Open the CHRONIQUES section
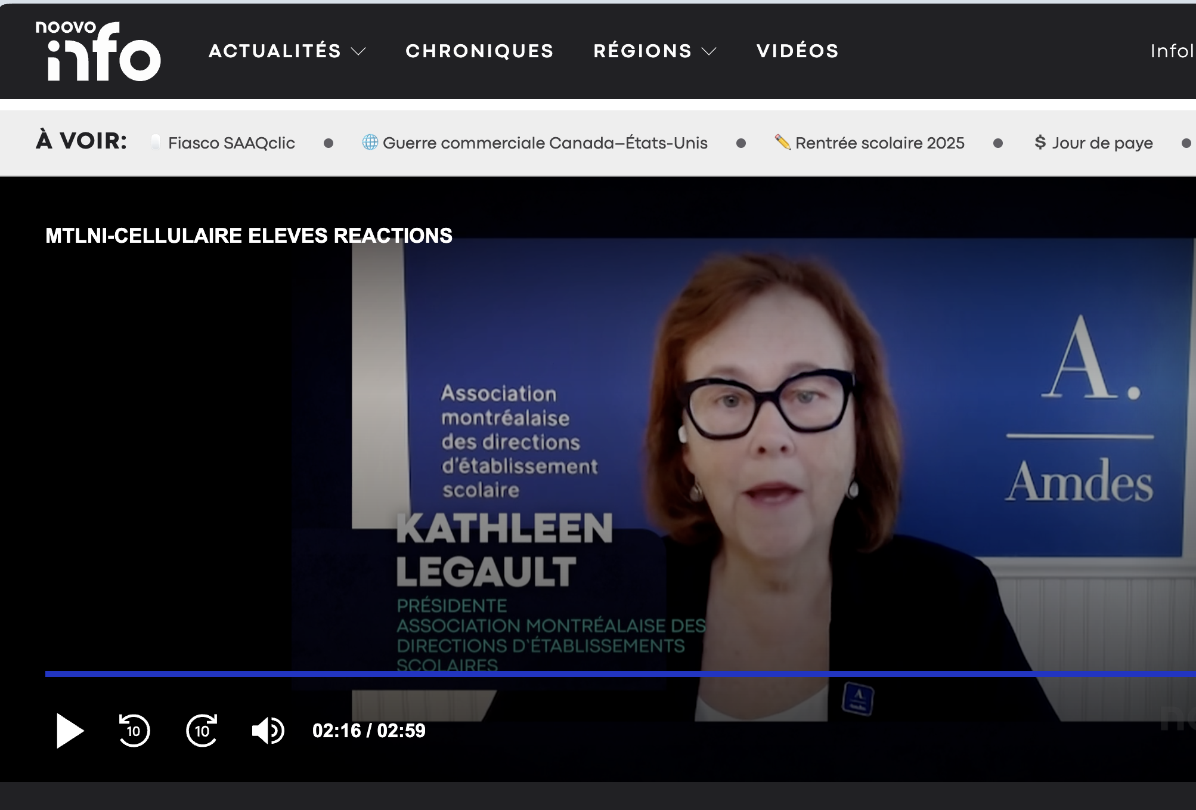This screenshot has height=810, width=1196. pos(479,51)
